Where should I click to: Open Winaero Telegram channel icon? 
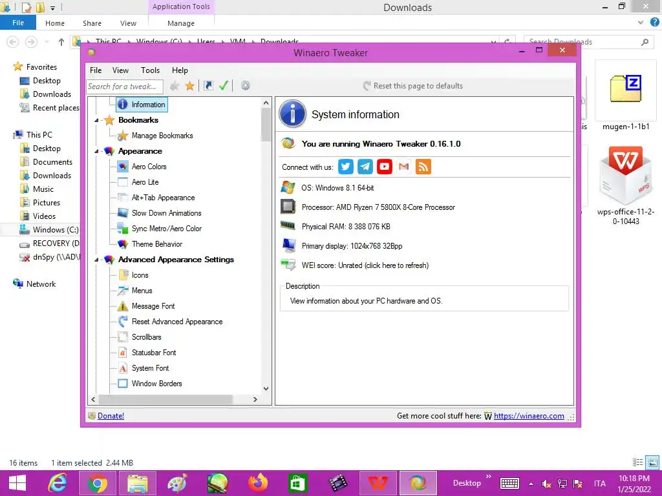point(365,167)
